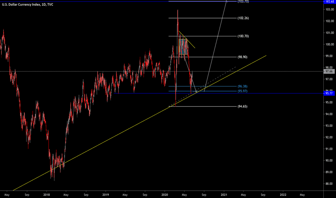Click the 88.00 price axis value

[330, 184]
